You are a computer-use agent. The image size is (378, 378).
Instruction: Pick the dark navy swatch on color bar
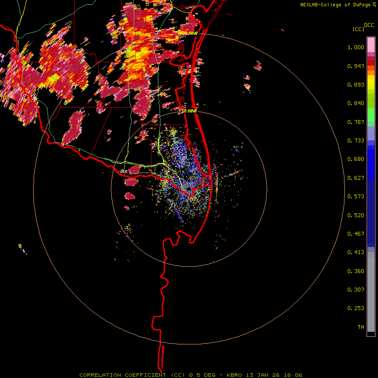pyautogui.click(x=371, y=212)
